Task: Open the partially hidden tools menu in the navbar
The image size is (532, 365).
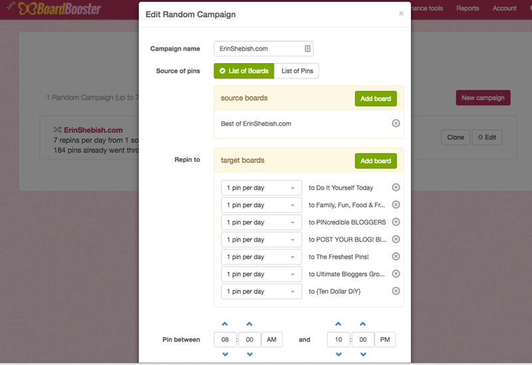Action: tap(427, 8)
